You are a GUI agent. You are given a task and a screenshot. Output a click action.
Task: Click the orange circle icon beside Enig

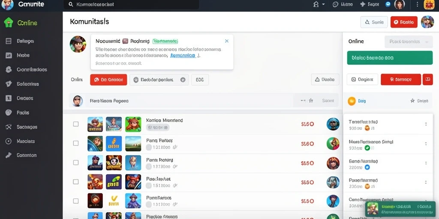point(352,101)
